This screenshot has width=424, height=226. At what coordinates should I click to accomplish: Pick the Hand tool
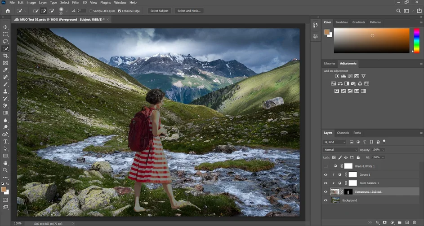pyautogui.click(x=5, y=163)
